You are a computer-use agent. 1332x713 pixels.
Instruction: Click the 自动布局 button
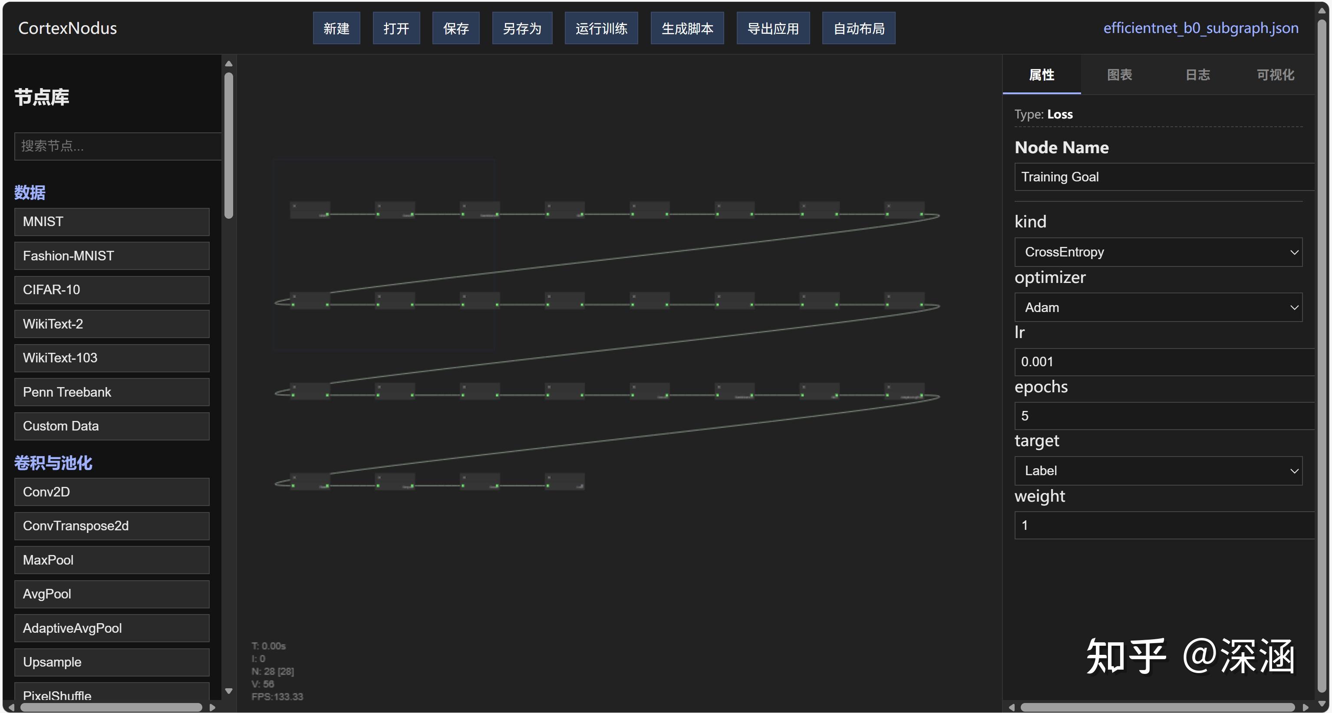[858, 28]
